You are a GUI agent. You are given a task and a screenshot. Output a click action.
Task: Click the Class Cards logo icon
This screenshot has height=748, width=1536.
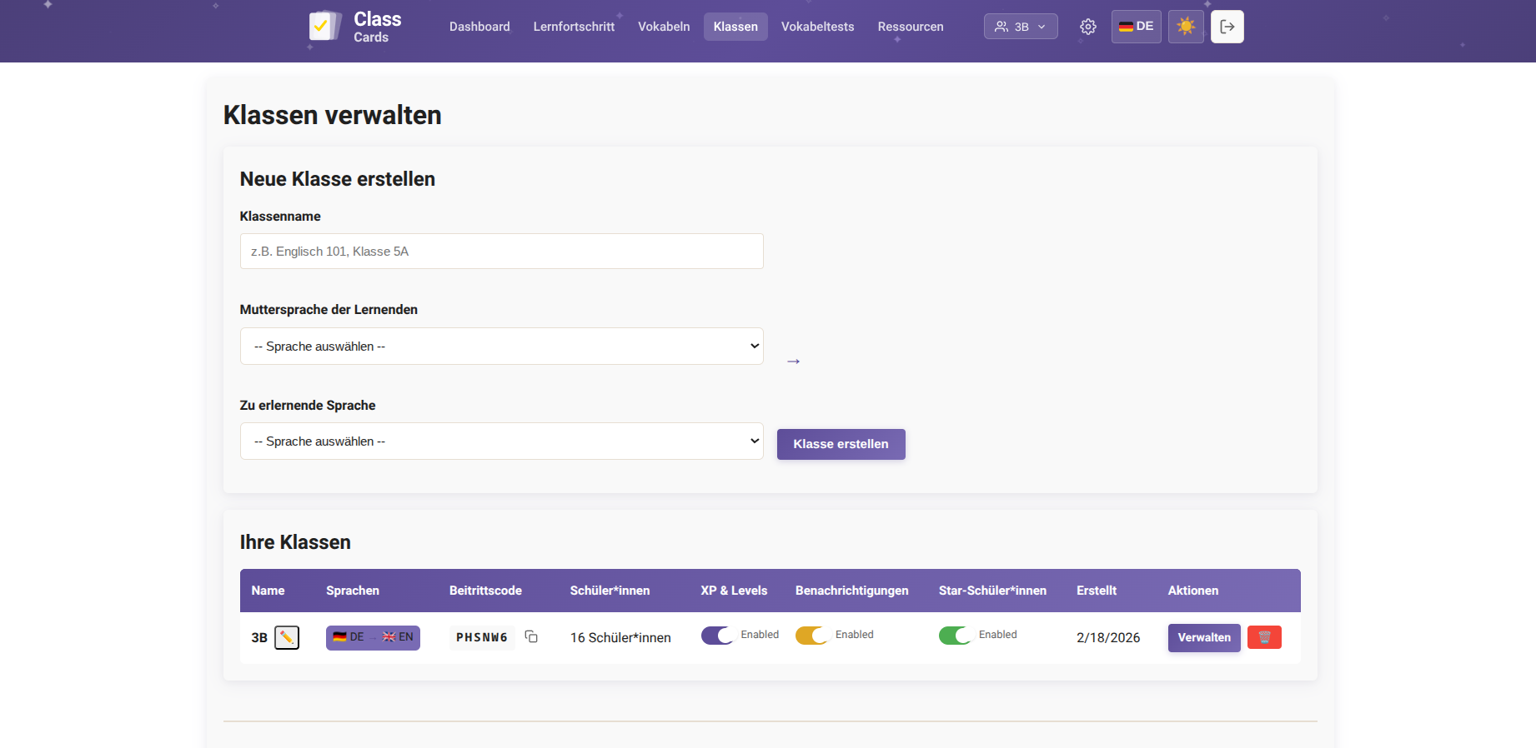coord(324,27)
